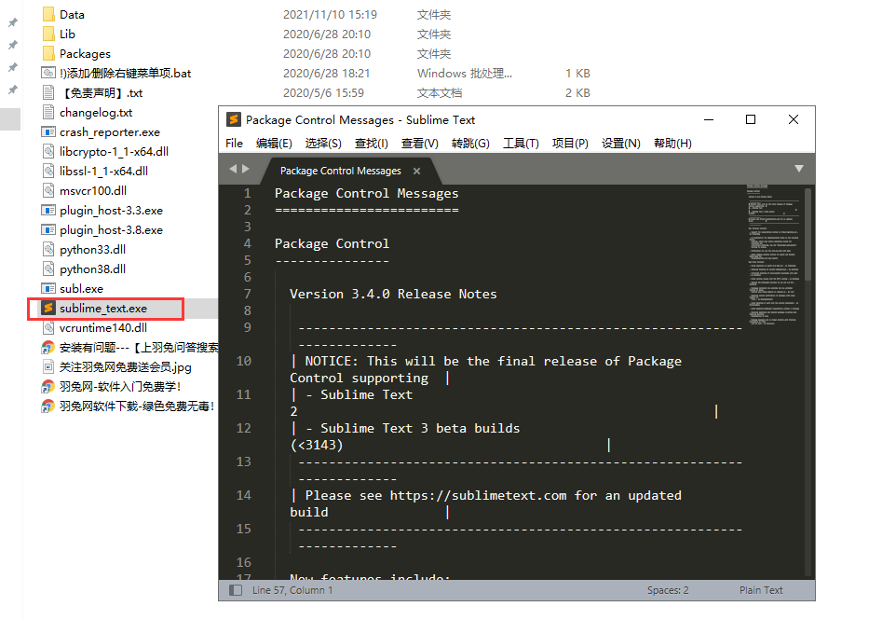Click the Version 3.4.0 Release Notes line

393,294
